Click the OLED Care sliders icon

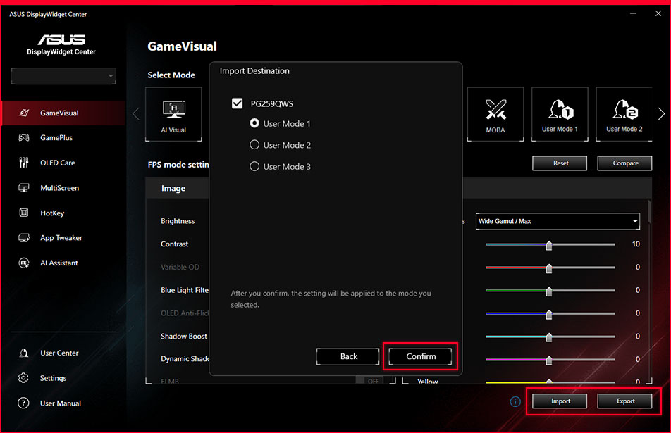pos(24,163)
